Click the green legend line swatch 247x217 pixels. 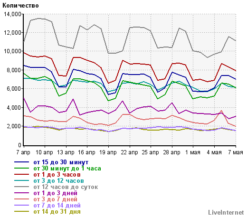click(x=21, y=168)
